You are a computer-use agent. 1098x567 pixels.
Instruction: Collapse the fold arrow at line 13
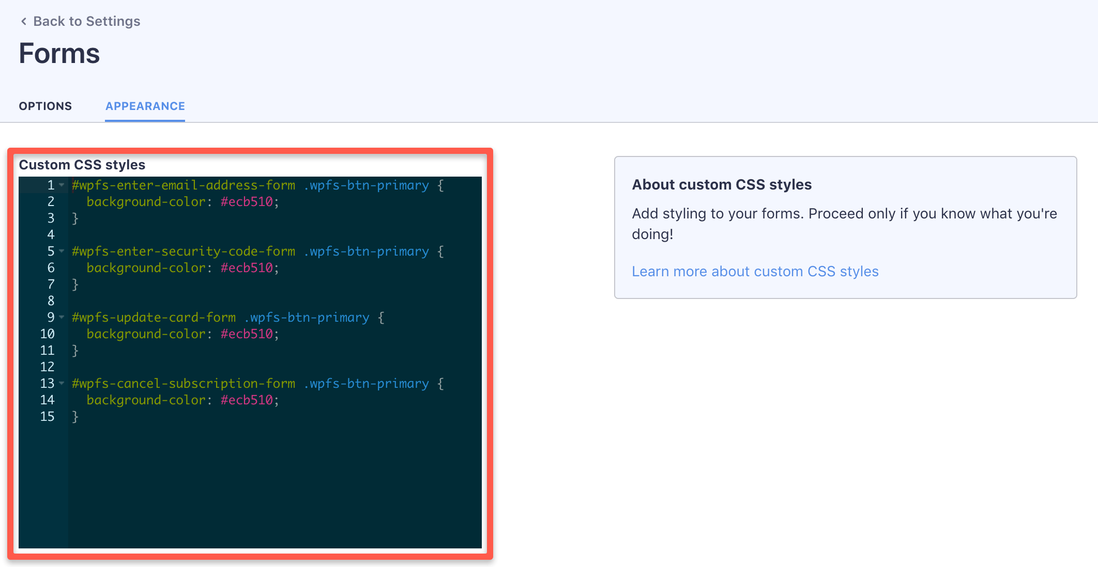[x=62, y=383]
